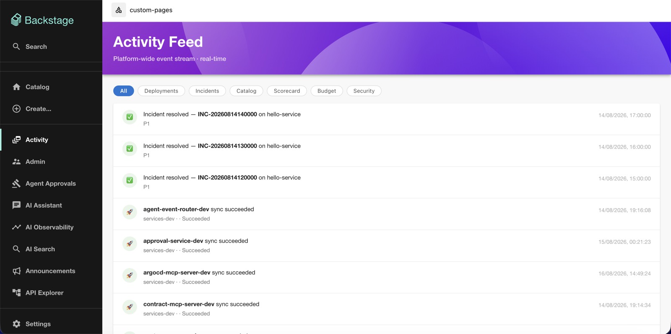Viewport: 671px width, 334px height.
Task: Click timestamp 14/08/2026, 19:16:08
Action: [624, 210]
